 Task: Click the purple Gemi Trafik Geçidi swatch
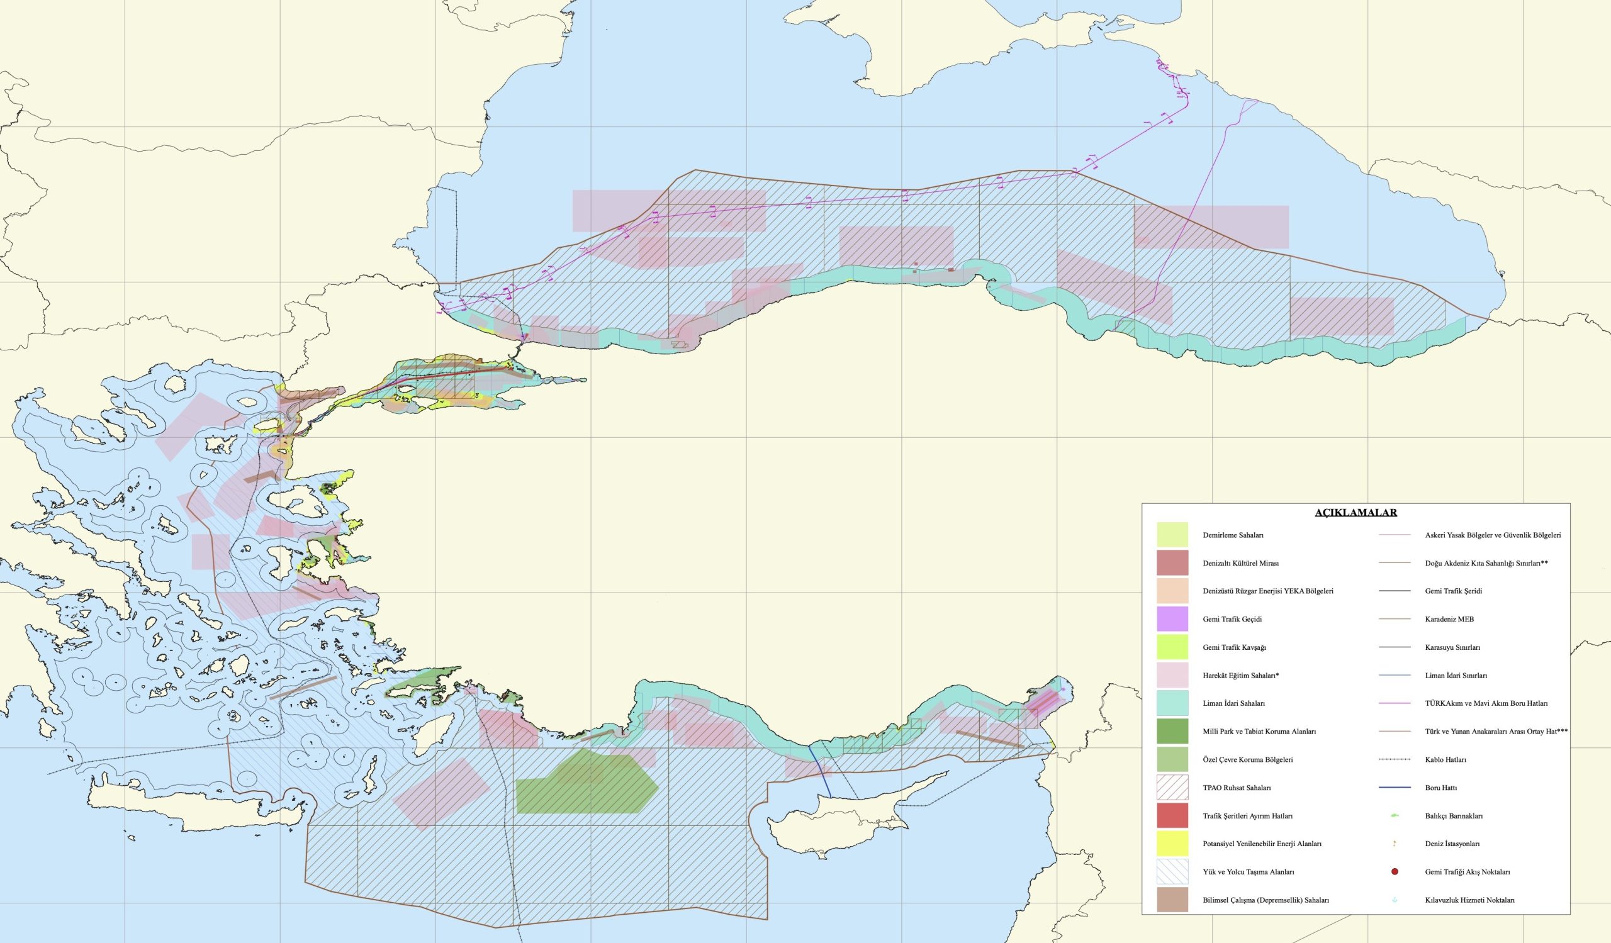(1172, 619)
